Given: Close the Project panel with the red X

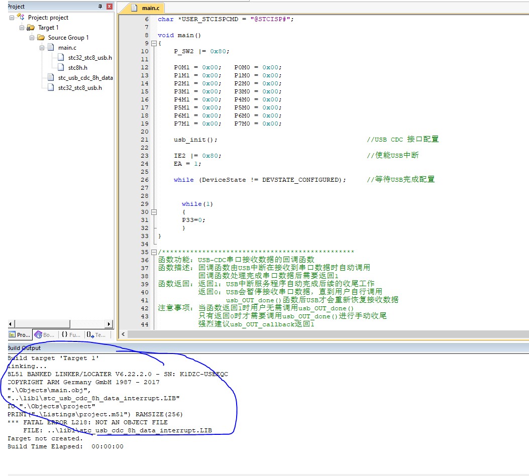Looking at the screenshot, I should [x=109, y=6].
